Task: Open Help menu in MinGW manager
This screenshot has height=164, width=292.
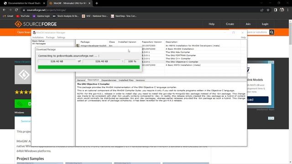Action: click(243, 37)
